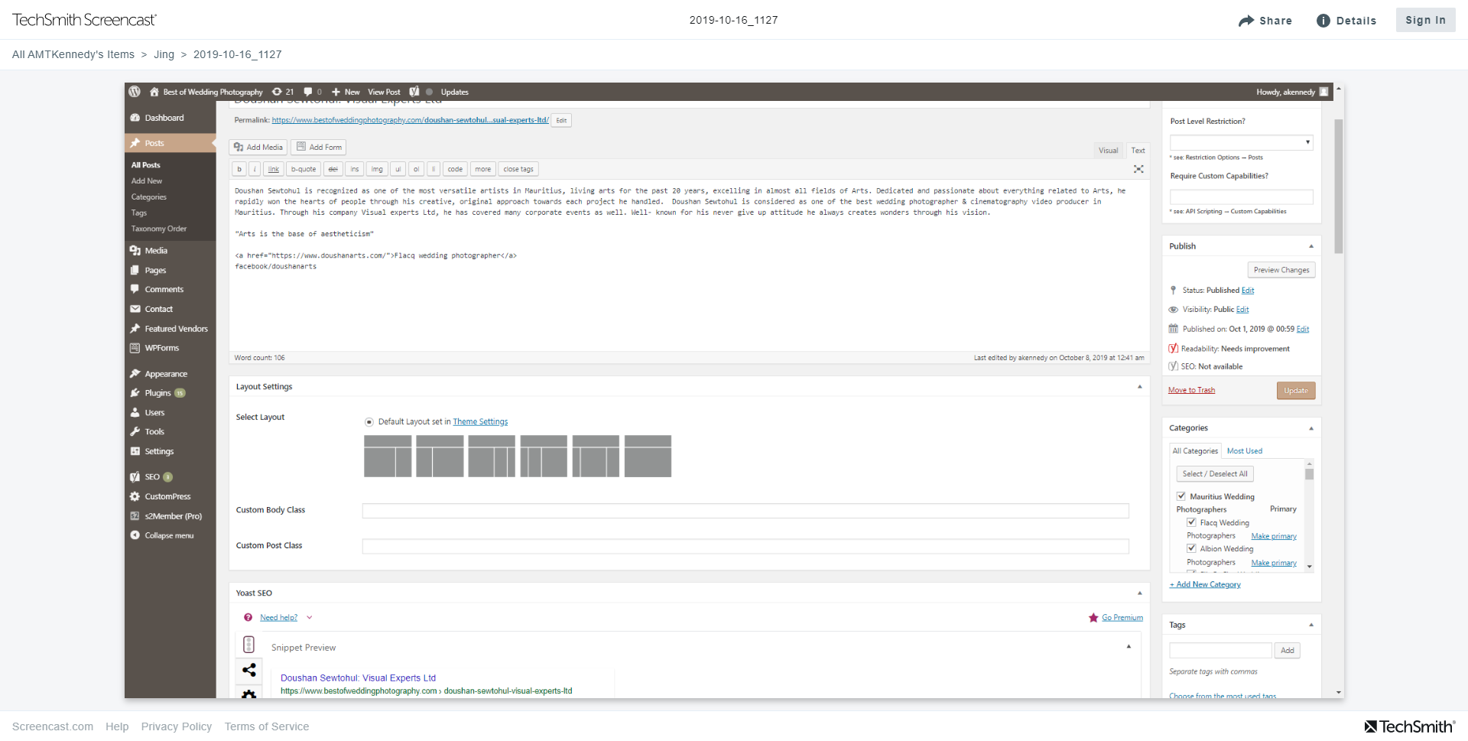Image resolution: width=1468 pixels, height=741 pixels.
Task: Collapse the Snippet Preview section
Action: pos(1129,647)
